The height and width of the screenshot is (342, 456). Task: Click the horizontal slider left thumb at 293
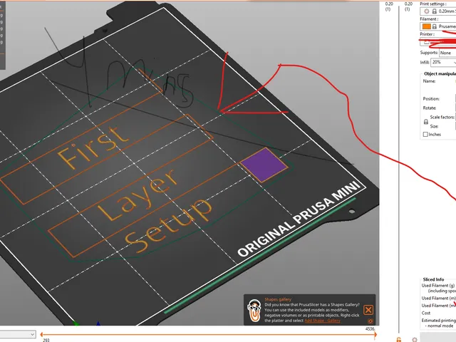(x=41, y=335)
